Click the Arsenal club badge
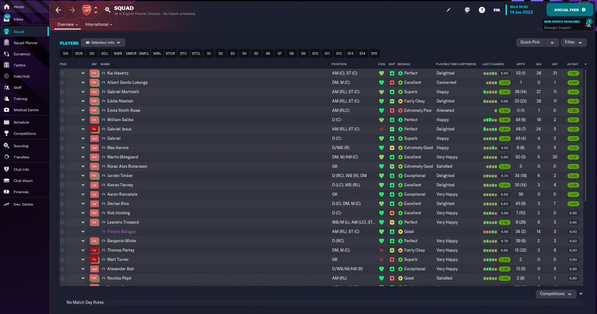The height and width of the screenshot is (314, 597). click(87, 10)
